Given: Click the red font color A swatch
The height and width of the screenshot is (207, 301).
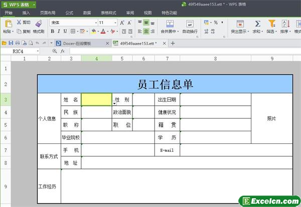Looking at the screenshot, I should (x=103, y=31).
